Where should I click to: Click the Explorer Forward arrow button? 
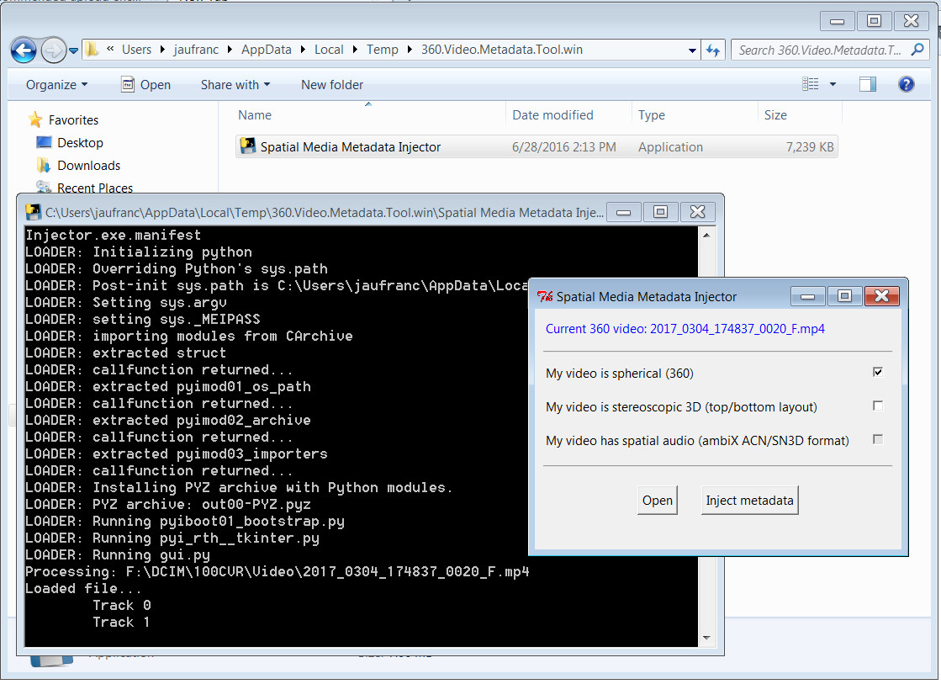[53, 50]
